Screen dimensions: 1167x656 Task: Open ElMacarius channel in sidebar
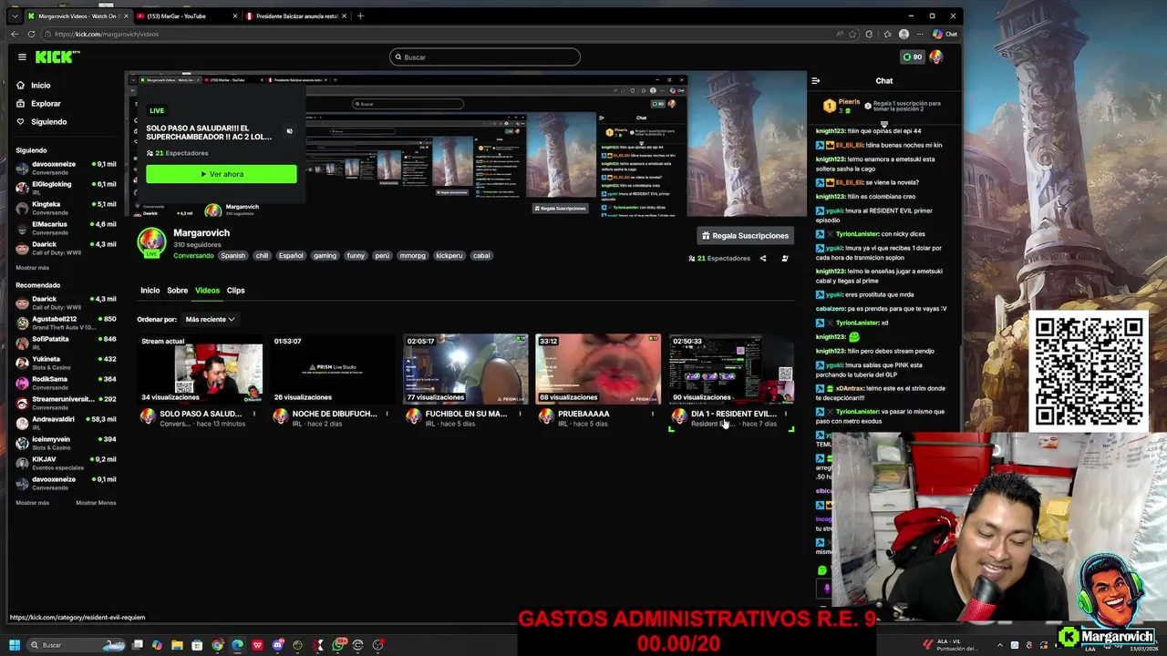point(66,228)
